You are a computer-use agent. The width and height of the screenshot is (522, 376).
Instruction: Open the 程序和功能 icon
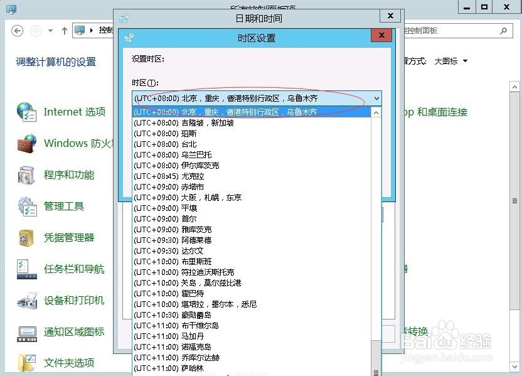tap(26, 175)
